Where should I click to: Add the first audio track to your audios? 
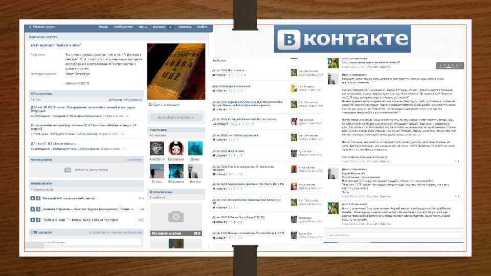pos(38,198)
